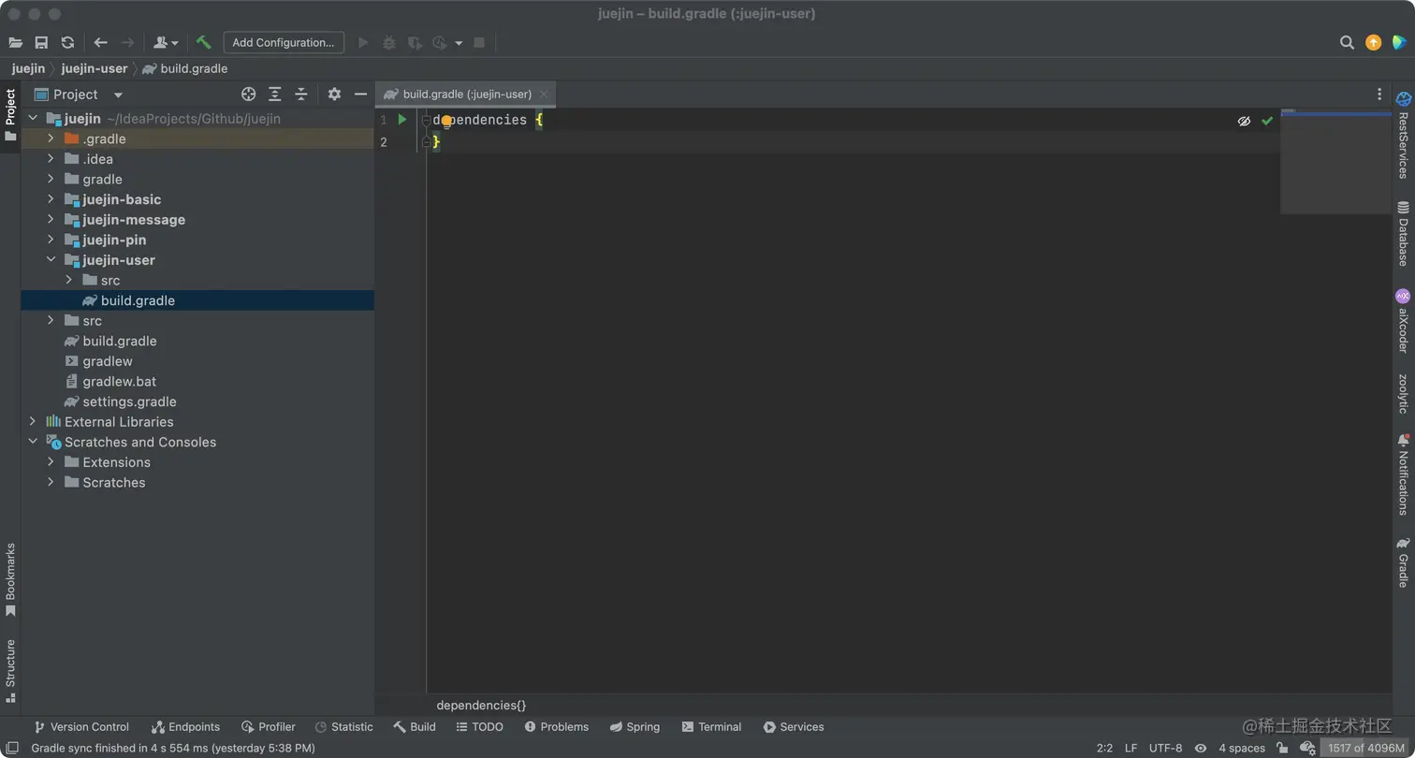Click the memory indicator 1517 of 4096M
This screenshot has width=1415, height=758.
[x=1365, y=748]
